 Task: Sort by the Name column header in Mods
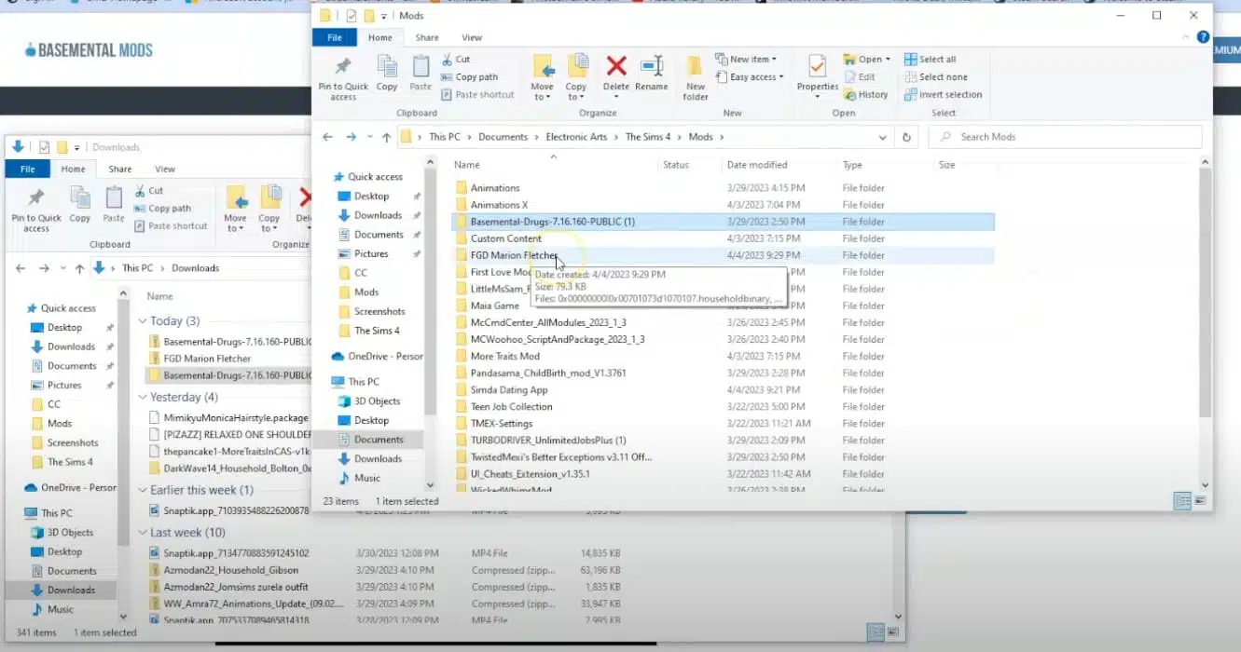coord(467,165)
